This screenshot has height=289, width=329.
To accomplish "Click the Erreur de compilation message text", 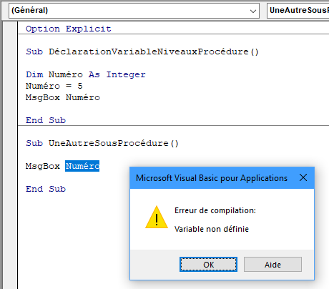I will [215, 210].
